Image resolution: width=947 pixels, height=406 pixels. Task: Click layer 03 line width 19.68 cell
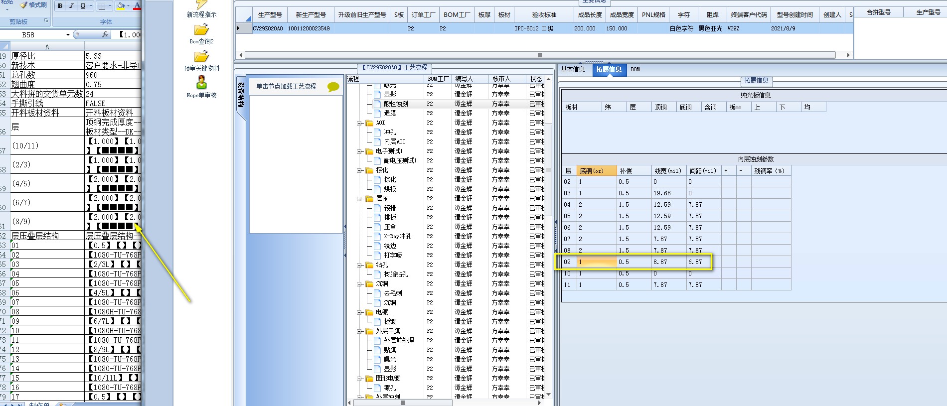669,193
